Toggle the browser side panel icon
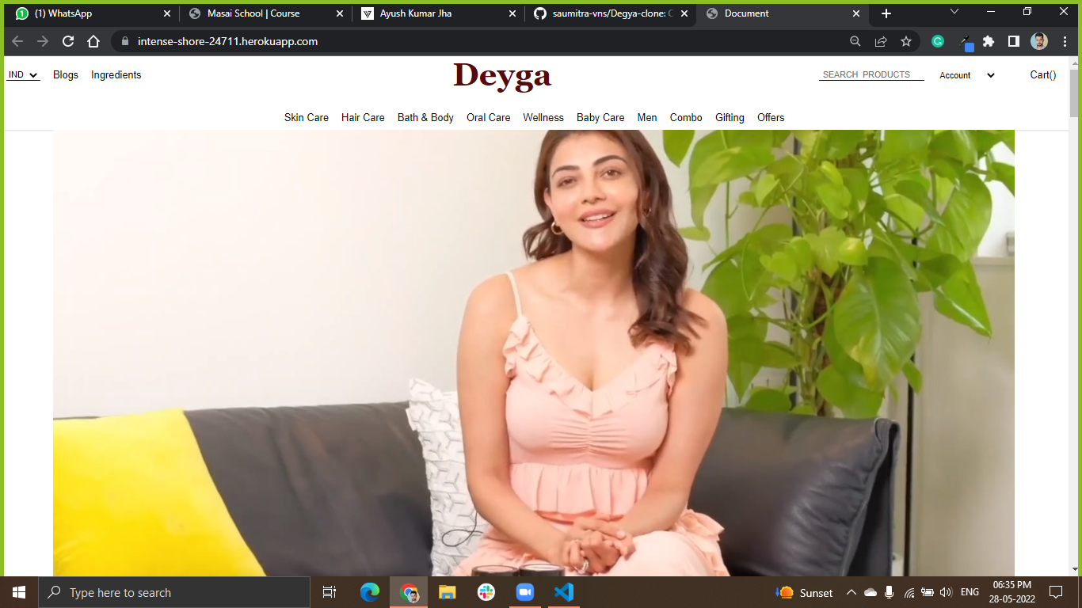This screenshot has width=1082, height=608. (x=1014, y=41)
